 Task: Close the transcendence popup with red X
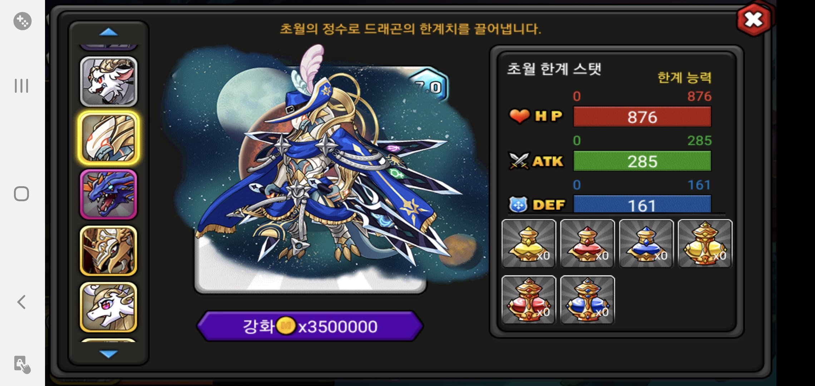(x=754, y=19)
